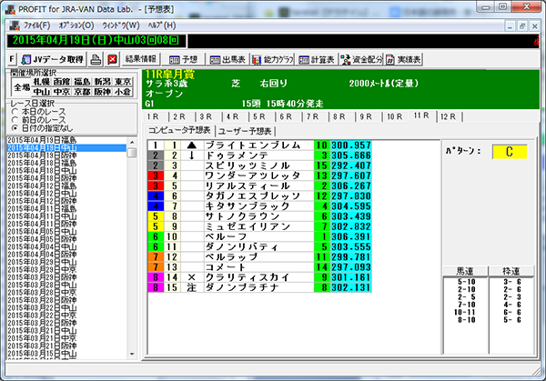546x381 pixels.
Task: Select 中山 venue button
Action: 42,92
